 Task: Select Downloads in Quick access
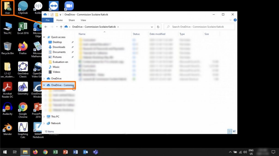[59, 47]
